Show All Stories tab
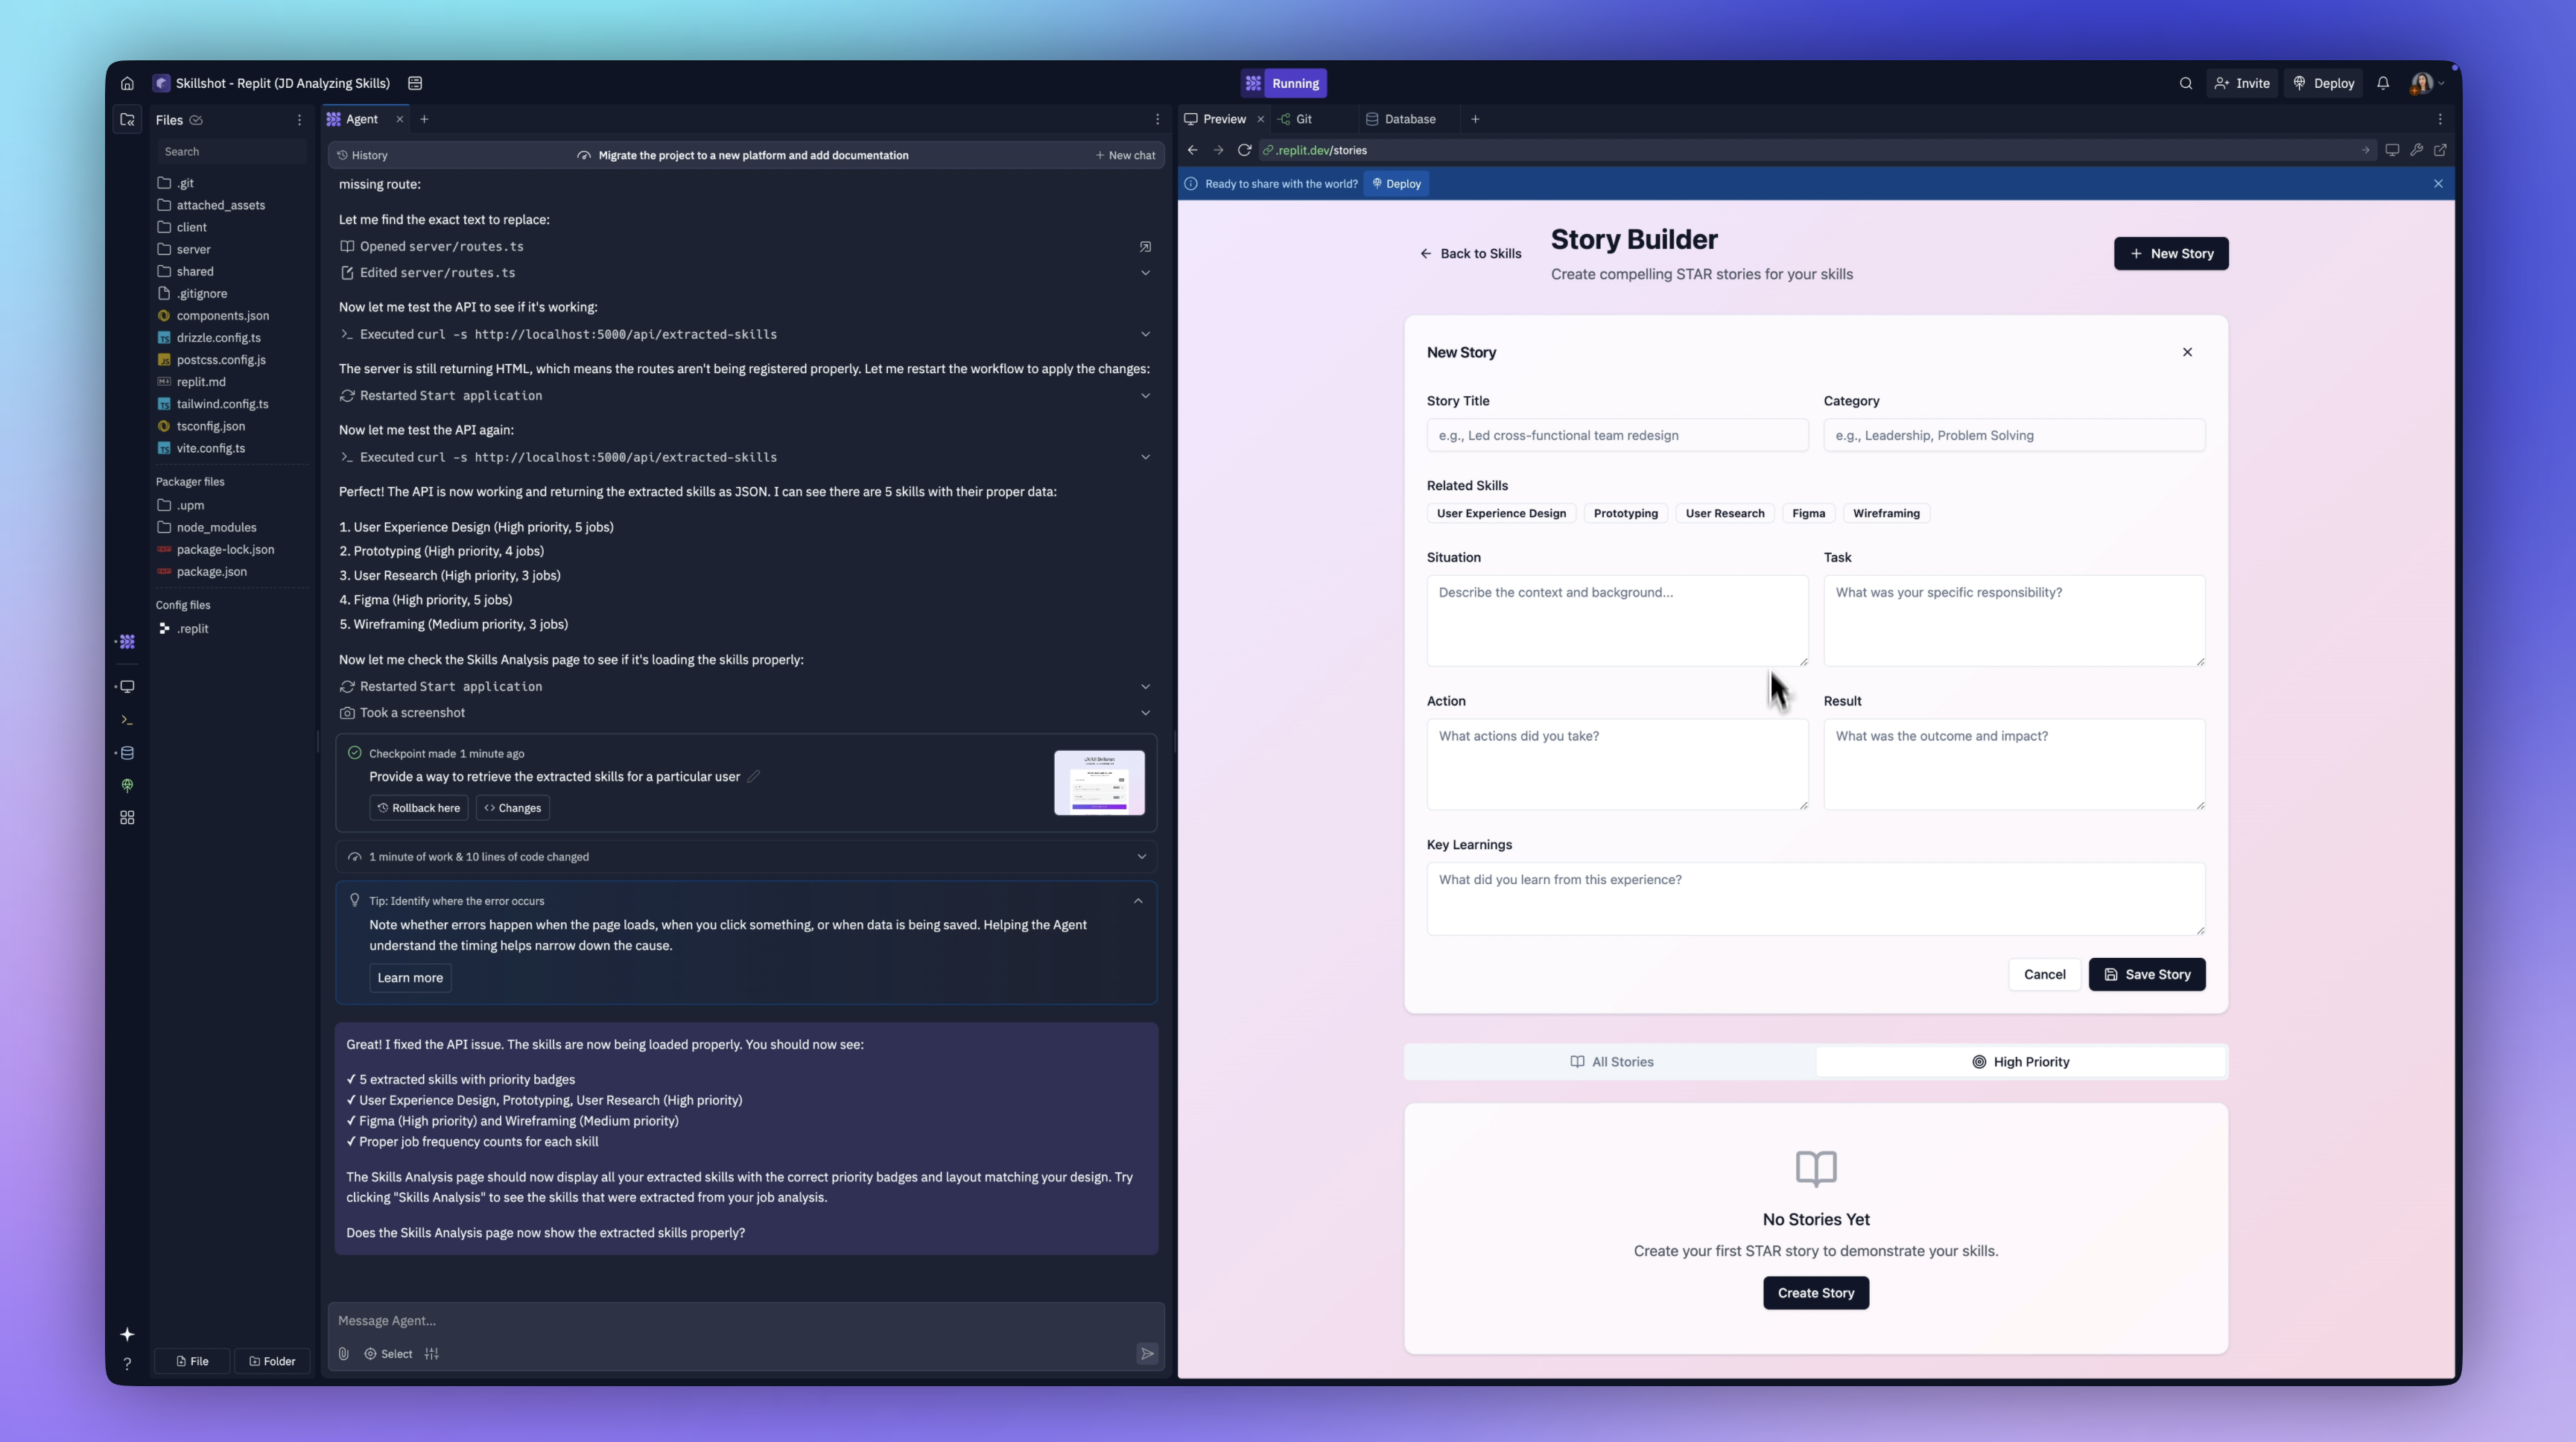Viewport: 2576px width, 1442px height. [1611, 1062]
